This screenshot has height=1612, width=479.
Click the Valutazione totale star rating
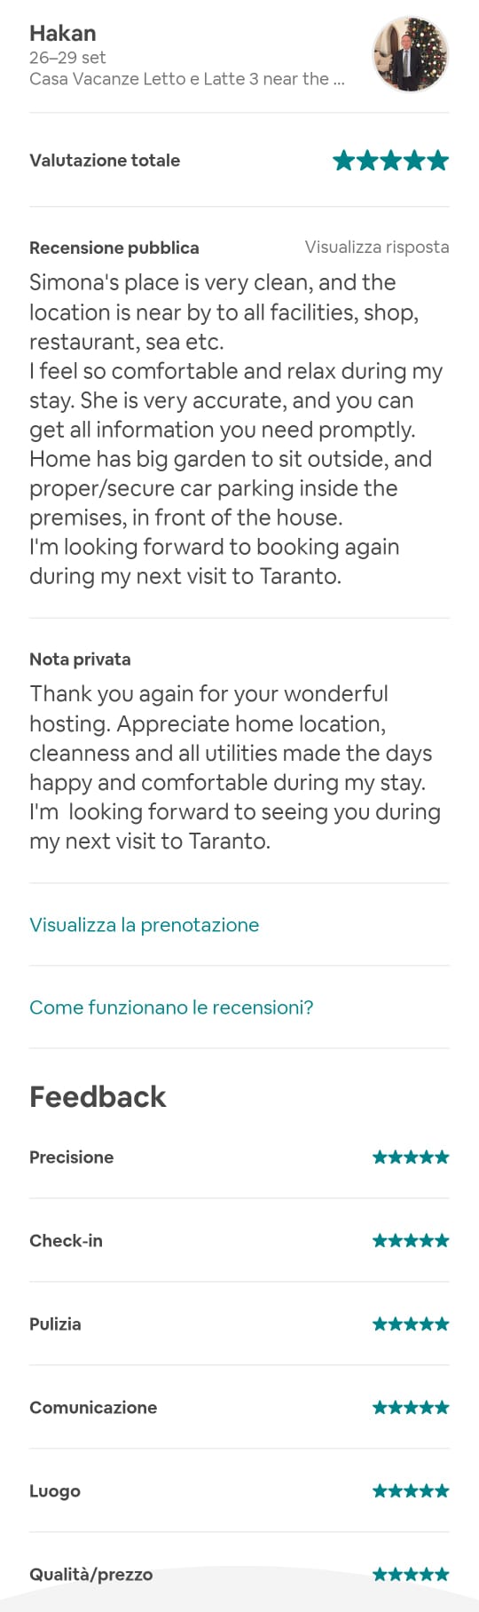click(x=390, y=161)
